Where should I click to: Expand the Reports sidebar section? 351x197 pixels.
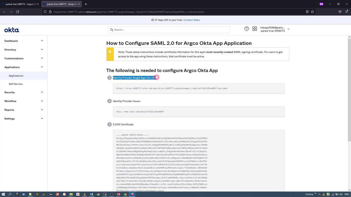point(24,110)
